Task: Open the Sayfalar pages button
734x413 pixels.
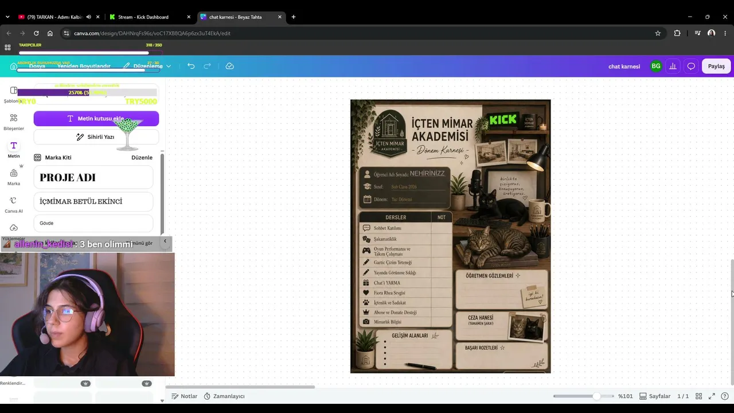Action: point(655,396)
